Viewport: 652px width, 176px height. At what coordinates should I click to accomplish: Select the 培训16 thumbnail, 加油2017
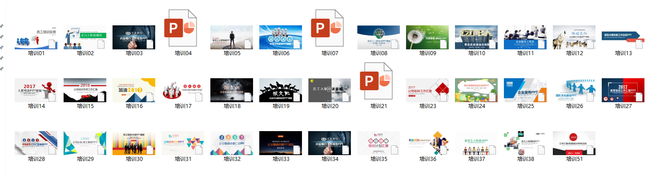[x=134, y=90]
